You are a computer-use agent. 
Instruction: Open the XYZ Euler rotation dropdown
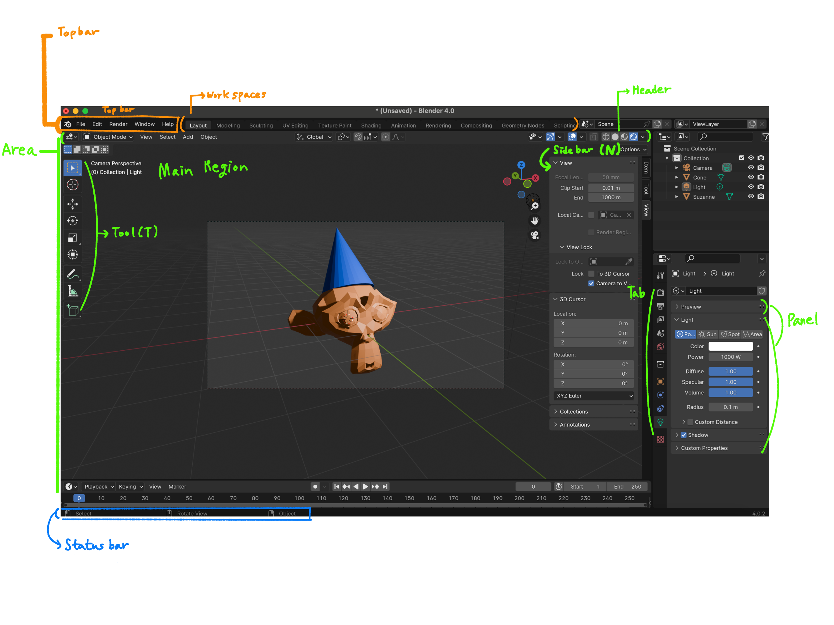pos(593,396)
